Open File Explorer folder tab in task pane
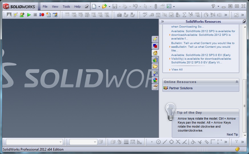 click(x=155, y=66)
